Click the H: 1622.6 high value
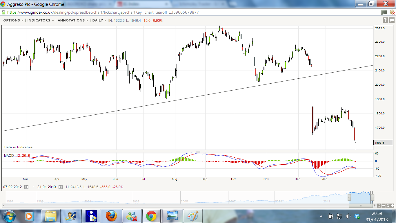This screenshot has height=223, width=396. [x=117, y=21]
